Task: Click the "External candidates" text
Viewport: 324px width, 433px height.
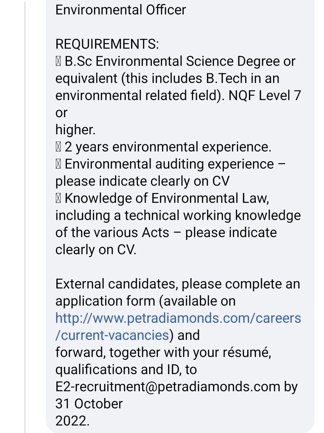Action: [x=117, y=284]
